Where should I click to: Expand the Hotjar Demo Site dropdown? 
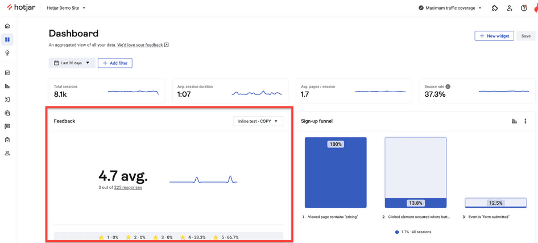pos(66,8)
